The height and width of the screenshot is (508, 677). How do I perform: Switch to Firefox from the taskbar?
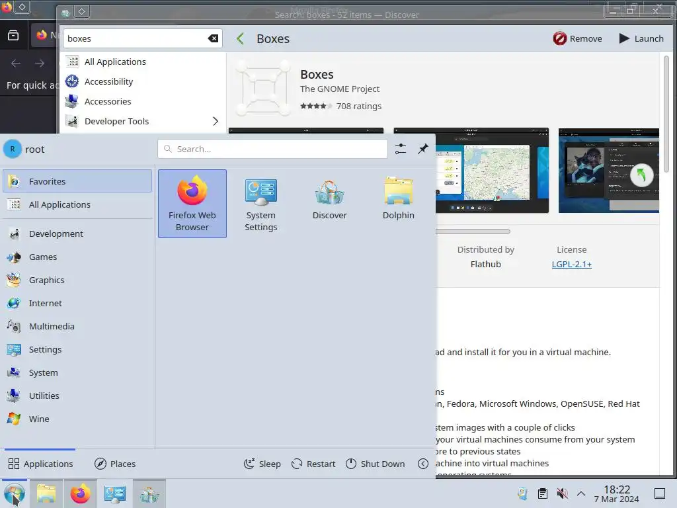click(80, 493)
